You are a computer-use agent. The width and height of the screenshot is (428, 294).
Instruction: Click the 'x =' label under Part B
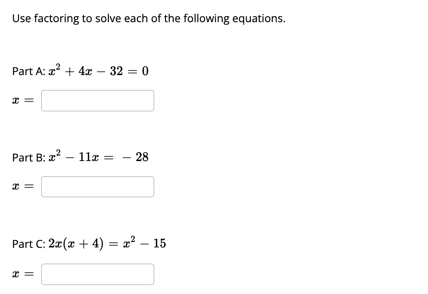click(22, 186)
